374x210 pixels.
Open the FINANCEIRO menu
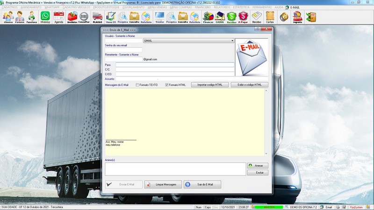[203, 7]
